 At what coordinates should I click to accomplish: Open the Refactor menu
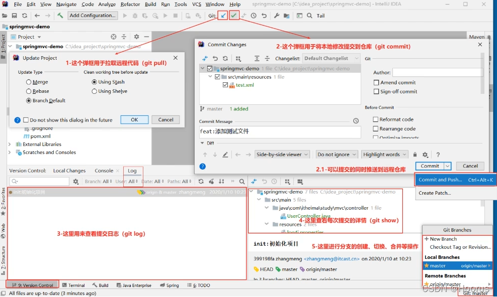pos(130,4)
